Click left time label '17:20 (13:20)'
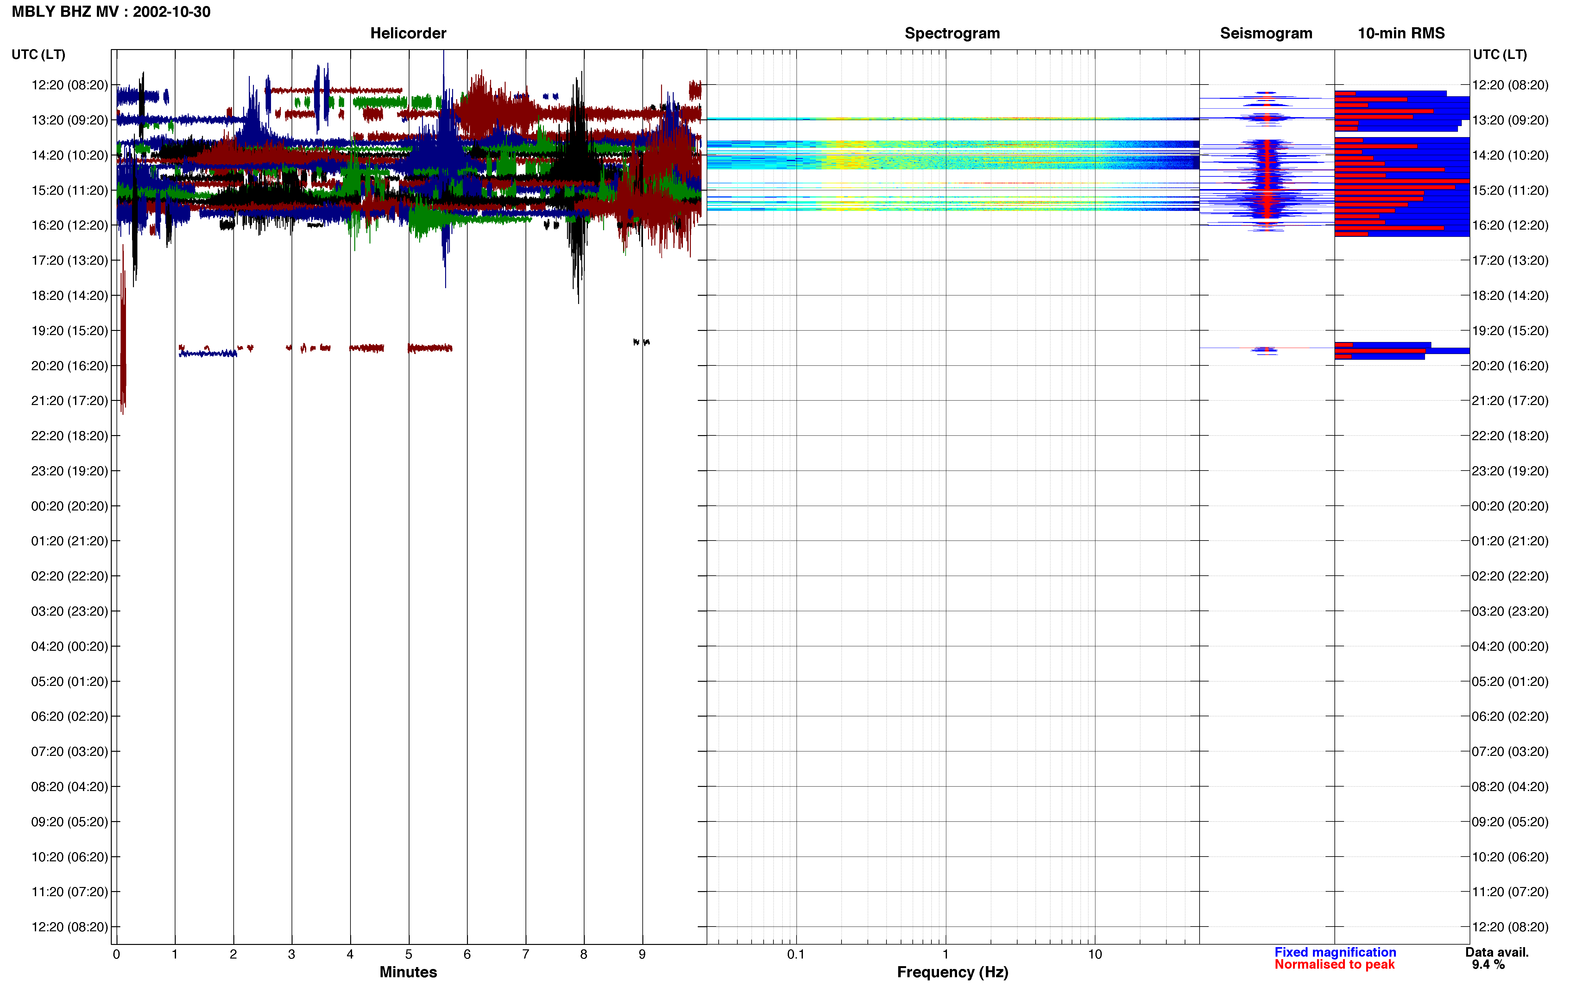 [70, 260]
